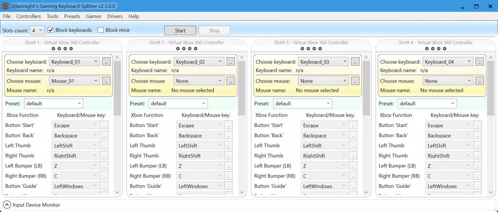
Task: Click the Stop button
Action: pos(214,30)
